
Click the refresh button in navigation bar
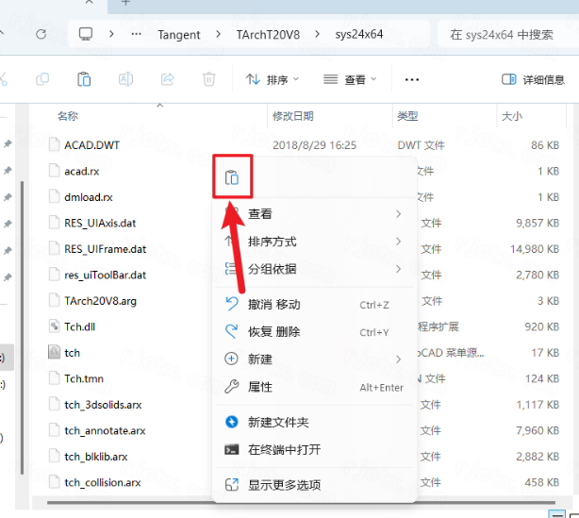pos(41,34)
